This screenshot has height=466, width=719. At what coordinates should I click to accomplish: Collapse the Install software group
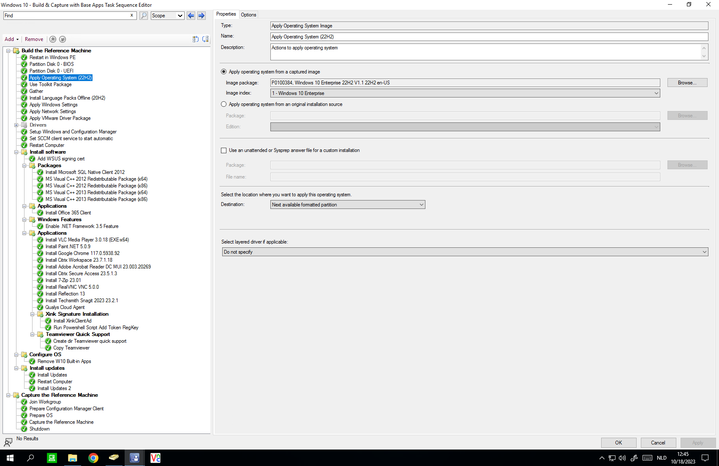point(16,152)
